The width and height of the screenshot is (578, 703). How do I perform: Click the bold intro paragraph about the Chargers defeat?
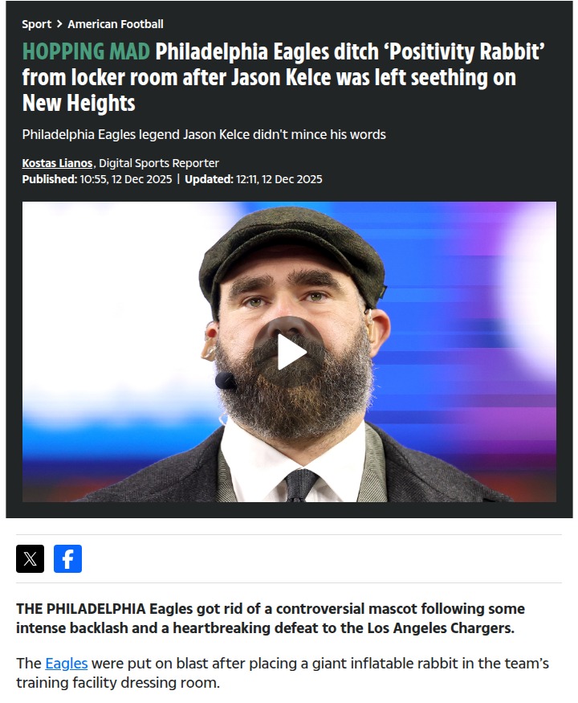271,619
